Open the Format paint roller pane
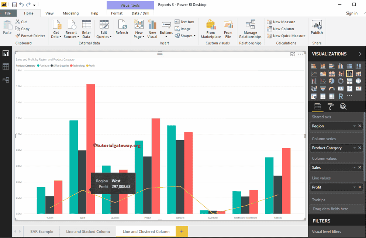 pos(330,107)
